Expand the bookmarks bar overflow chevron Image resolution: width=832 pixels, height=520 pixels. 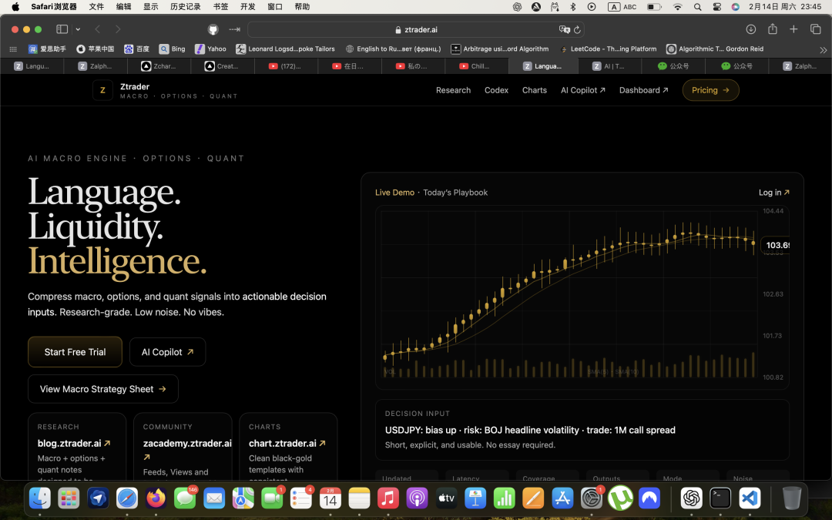[x=823, y=49]
